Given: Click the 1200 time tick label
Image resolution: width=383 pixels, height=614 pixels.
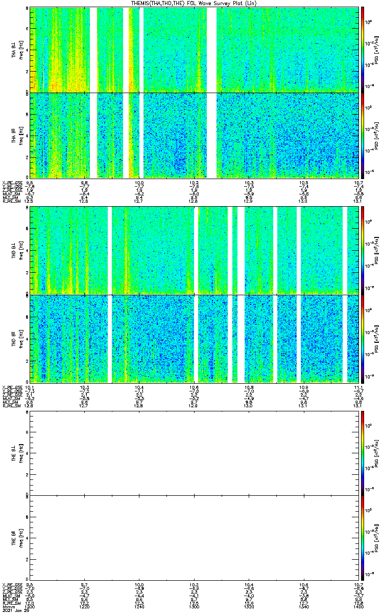Looking at the screenshot, I should point(30,606).
